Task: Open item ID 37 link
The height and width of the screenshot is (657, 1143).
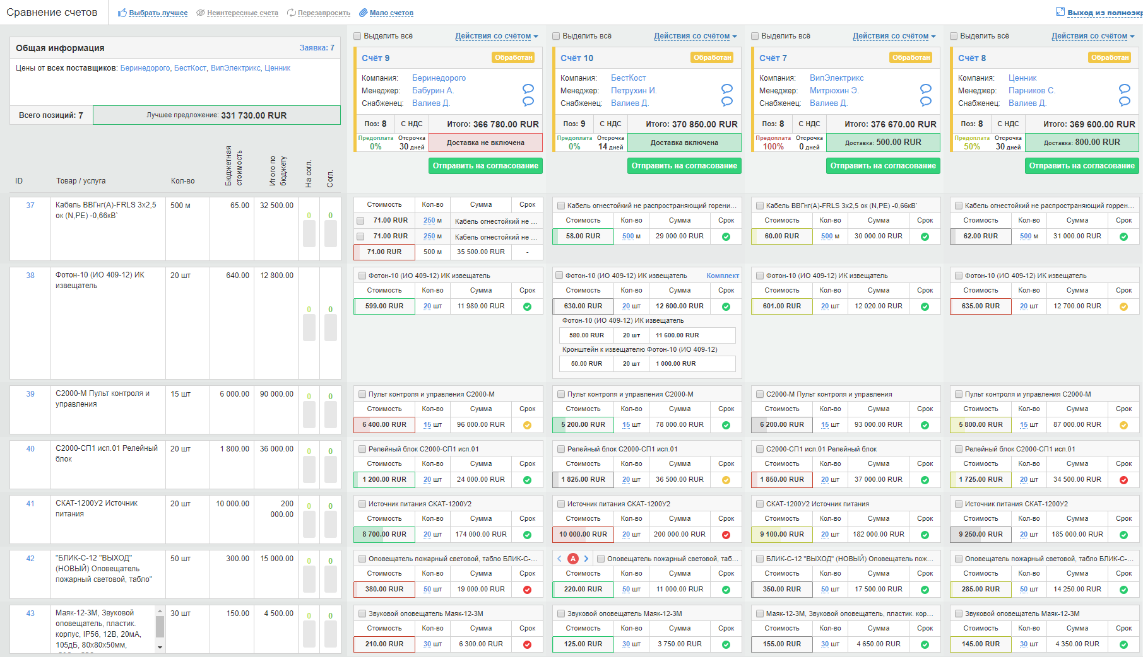Action: pos(30,206)
